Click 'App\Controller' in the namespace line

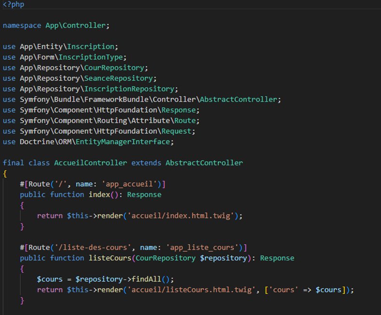coord(75,26)
